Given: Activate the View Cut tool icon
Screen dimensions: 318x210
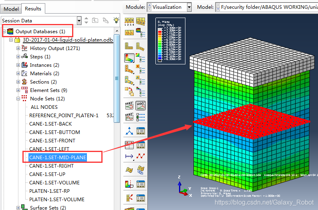Looking at the screenshot, I should 129,184.
